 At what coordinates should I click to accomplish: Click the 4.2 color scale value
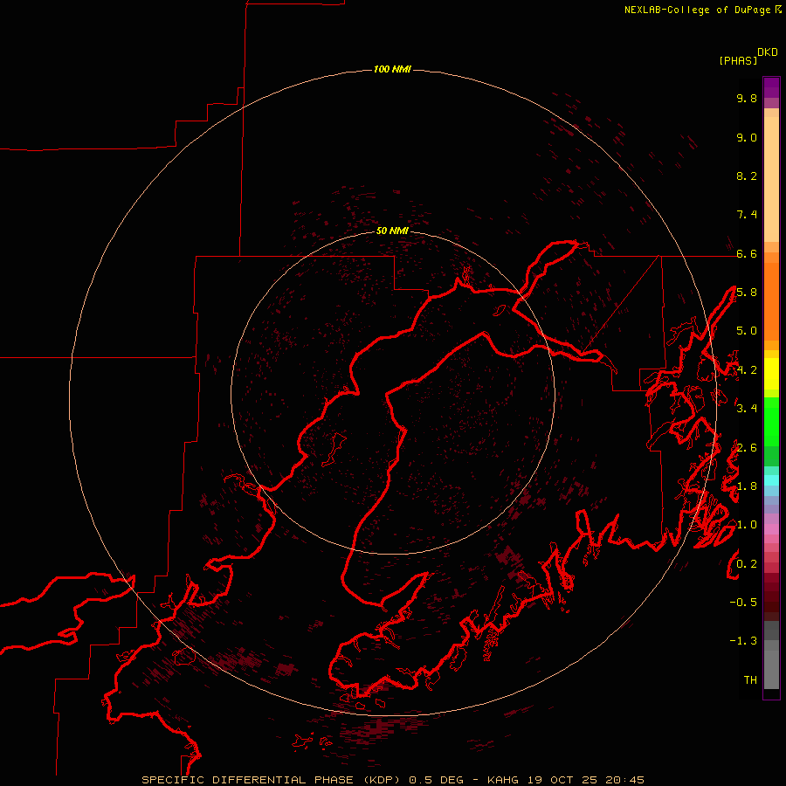747,370
